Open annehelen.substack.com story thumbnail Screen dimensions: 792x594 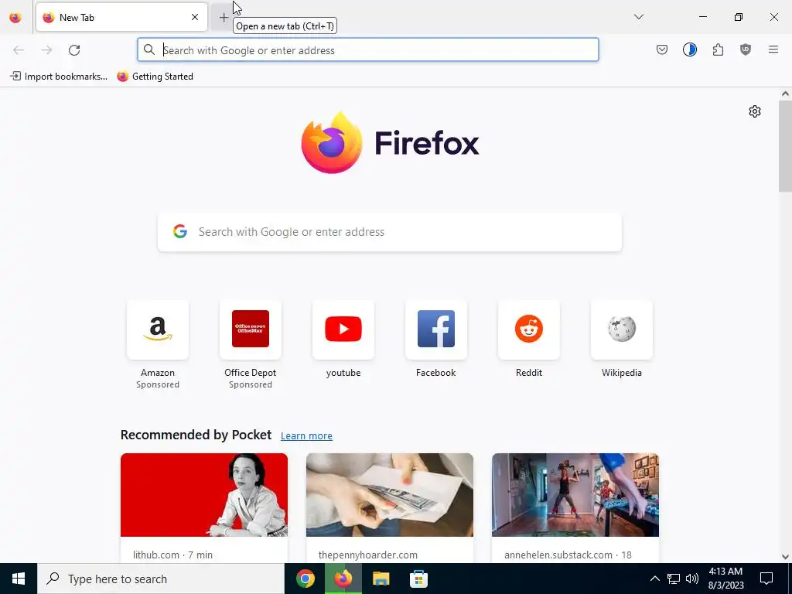pos(575,494)
